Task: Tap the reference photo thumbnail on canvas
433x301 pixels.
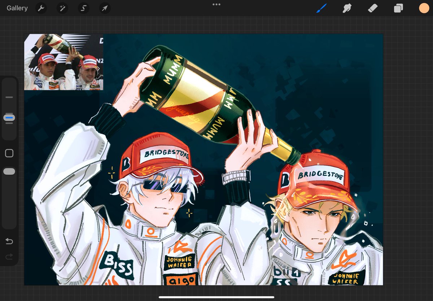Action: 64,62
